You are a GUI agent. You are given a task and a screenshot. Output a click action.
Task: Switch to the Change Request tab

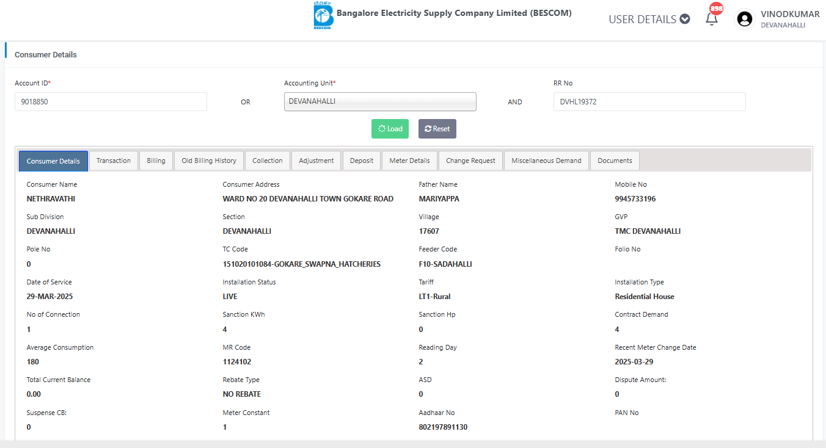[x=470, y=161]
